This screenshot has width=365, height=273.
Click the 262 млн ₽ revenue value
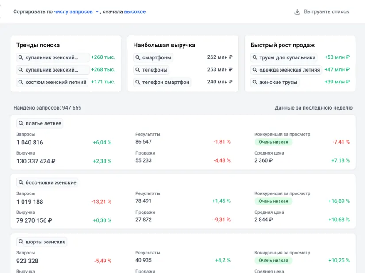point(220,57)
